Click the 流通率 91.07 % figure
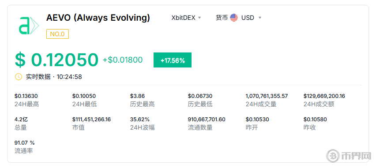 point(24,143)
